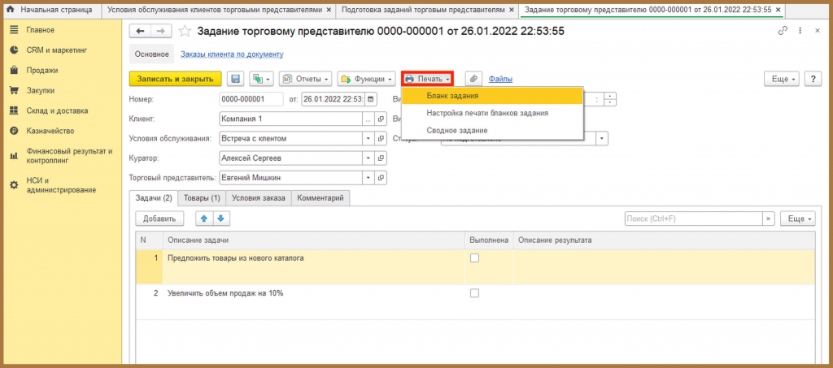Clear the search field with X
This screenshot has height=368, width=833.
point(769,219)
